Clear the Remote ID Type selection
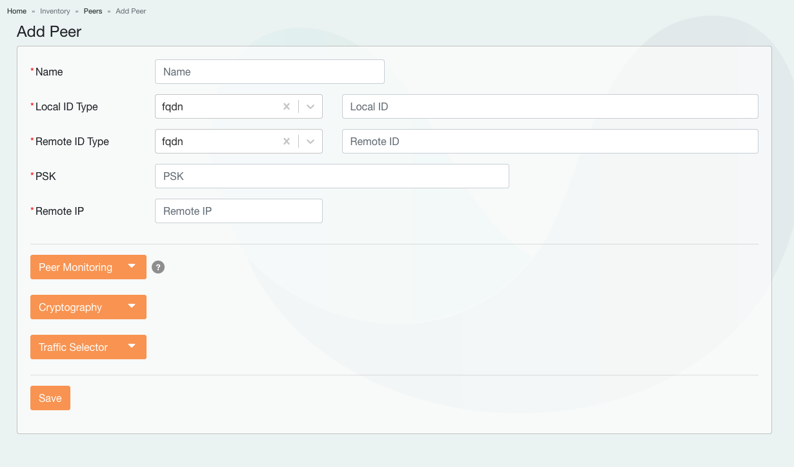Viewport: 794px width, 467px height. 287,141
